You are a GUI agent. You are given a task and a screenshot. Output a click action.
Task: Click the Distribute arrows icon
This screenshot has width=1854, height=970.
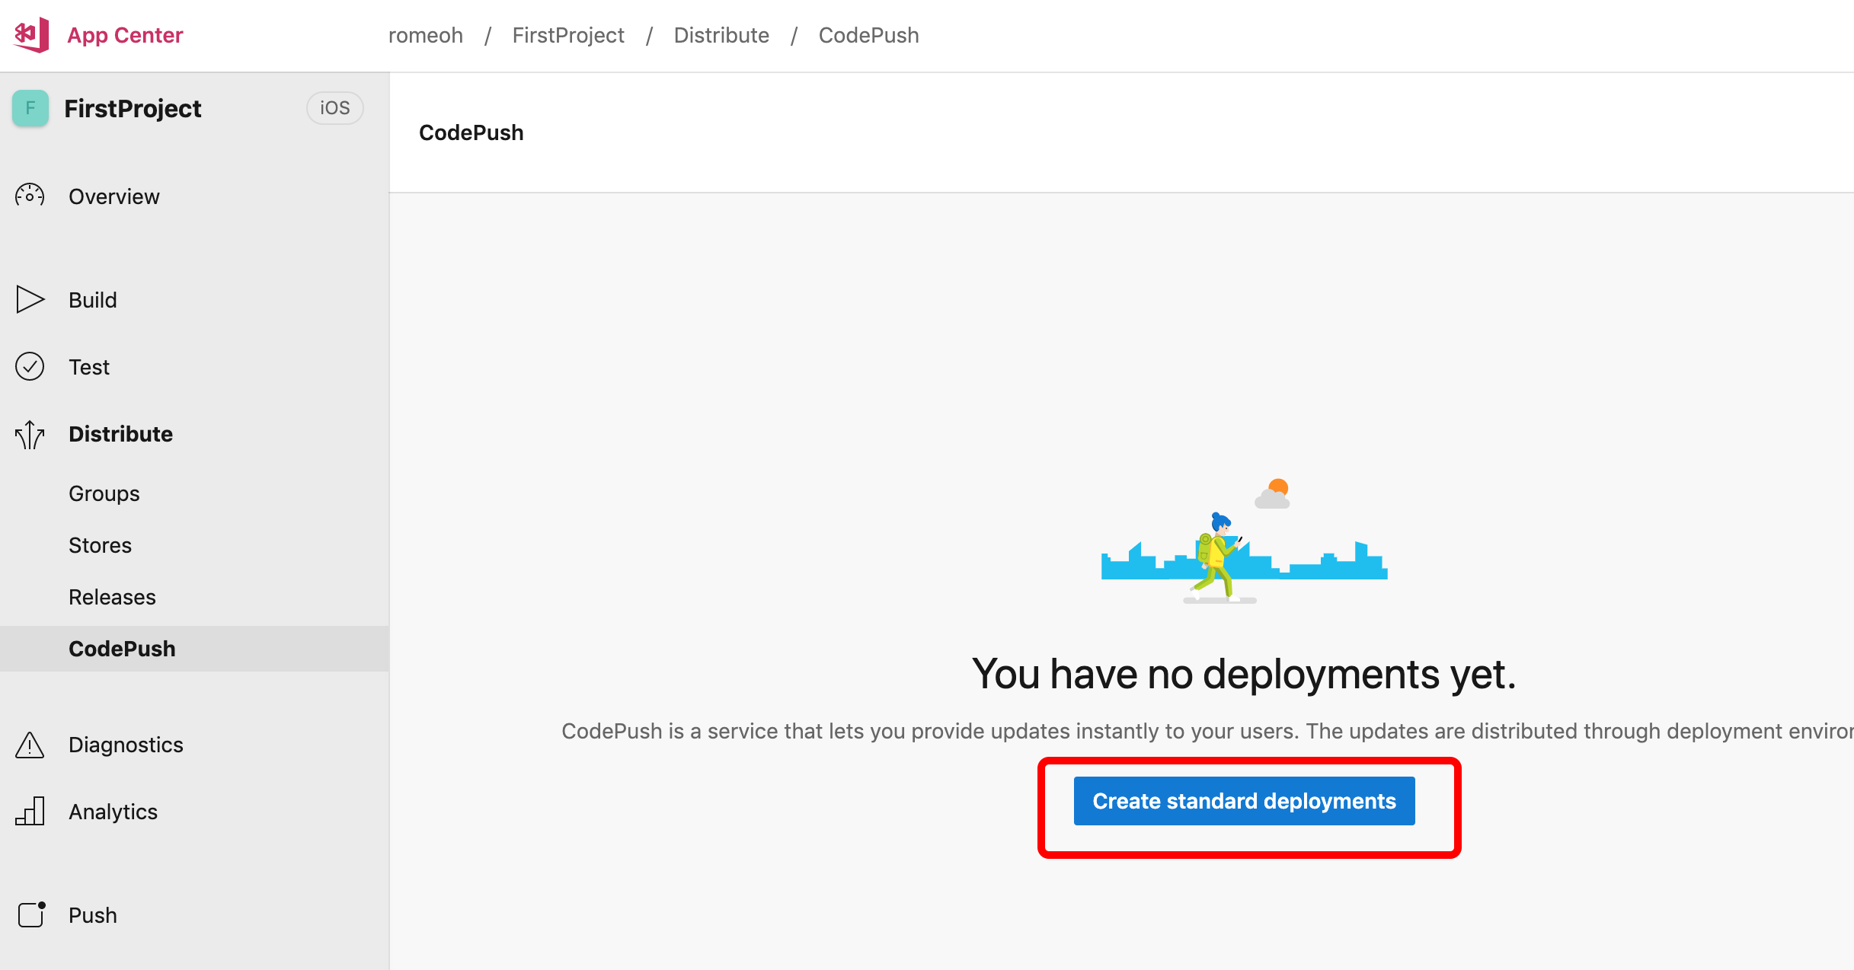tap(30, 434)
